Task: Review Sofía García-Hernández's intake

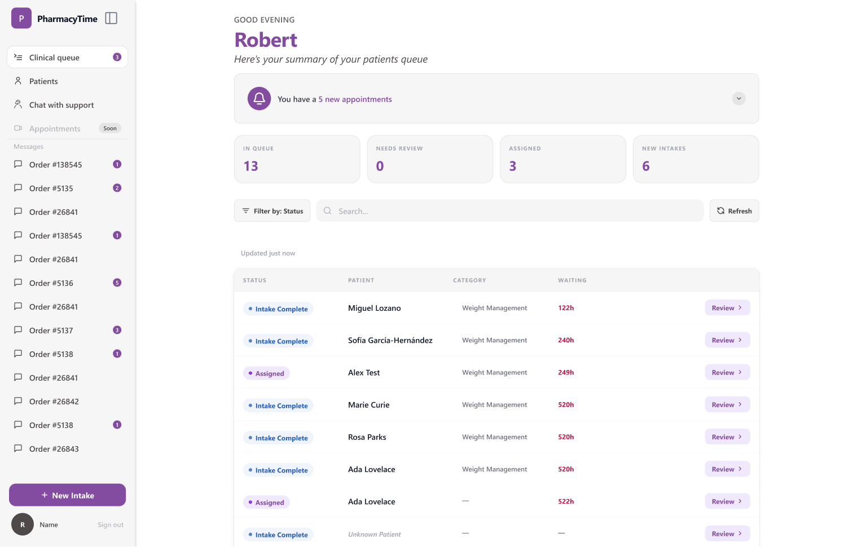Action: [727, 340]
